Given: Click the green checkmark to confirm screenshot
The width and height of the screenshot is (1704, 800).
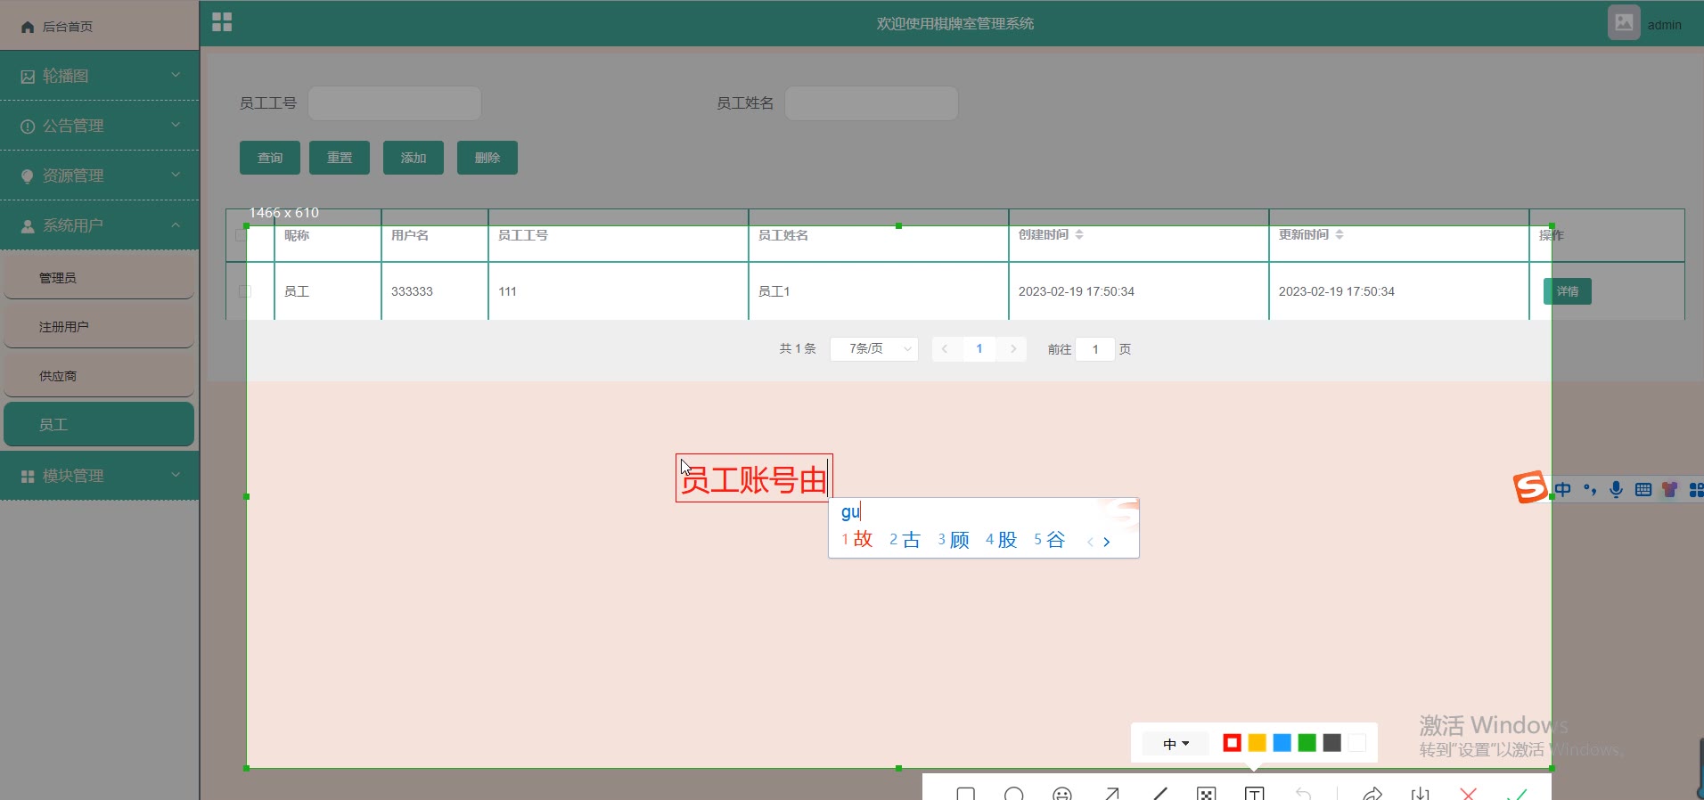Looking at the screenshot, I should (1517, 793).
